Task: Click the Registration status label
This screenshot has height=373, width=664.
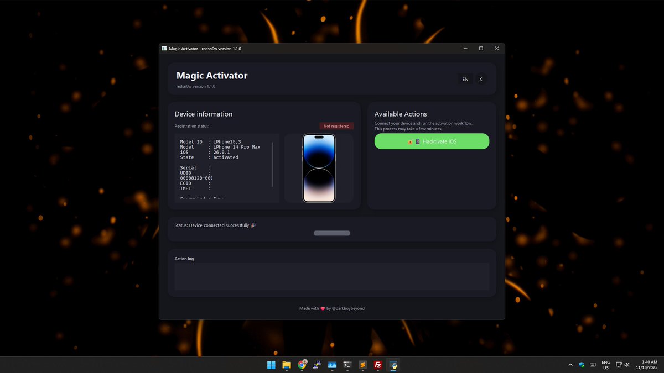Action: 192,126
